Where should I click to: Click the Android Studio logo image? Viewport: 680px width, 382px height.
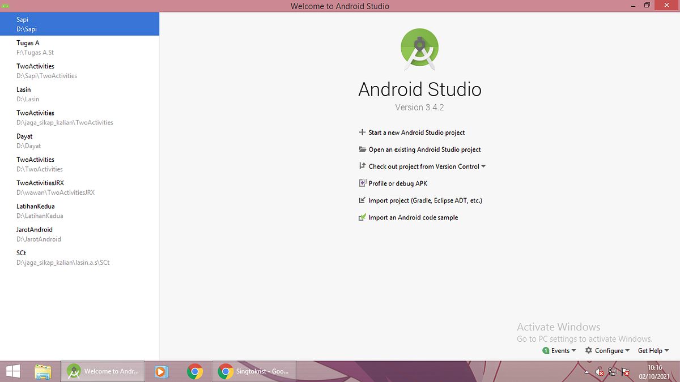click(419, 49)
